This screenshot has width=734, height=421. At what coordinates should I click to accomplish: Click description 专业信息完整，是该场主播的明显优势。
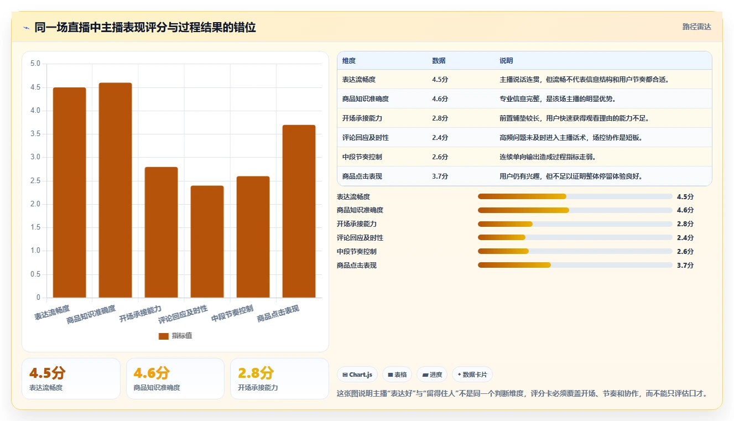pos(558,99)
